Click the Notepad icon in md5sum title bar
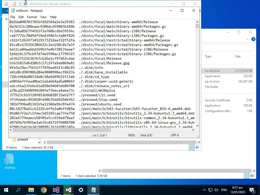 coord(13,11)
